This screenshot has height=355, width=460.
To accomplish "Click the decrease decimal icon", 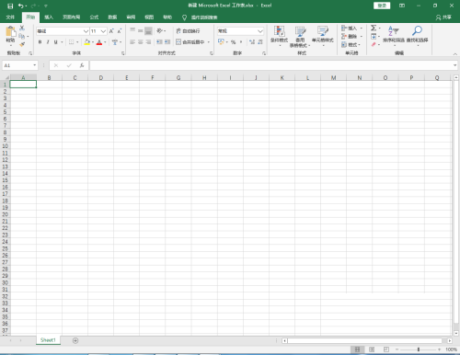I will coord(260,42).
